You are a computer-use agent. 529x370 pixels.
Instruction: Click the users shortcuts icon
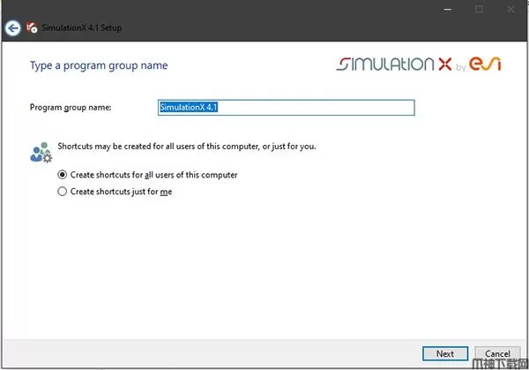pyautogui.click(x=41, y=153)
